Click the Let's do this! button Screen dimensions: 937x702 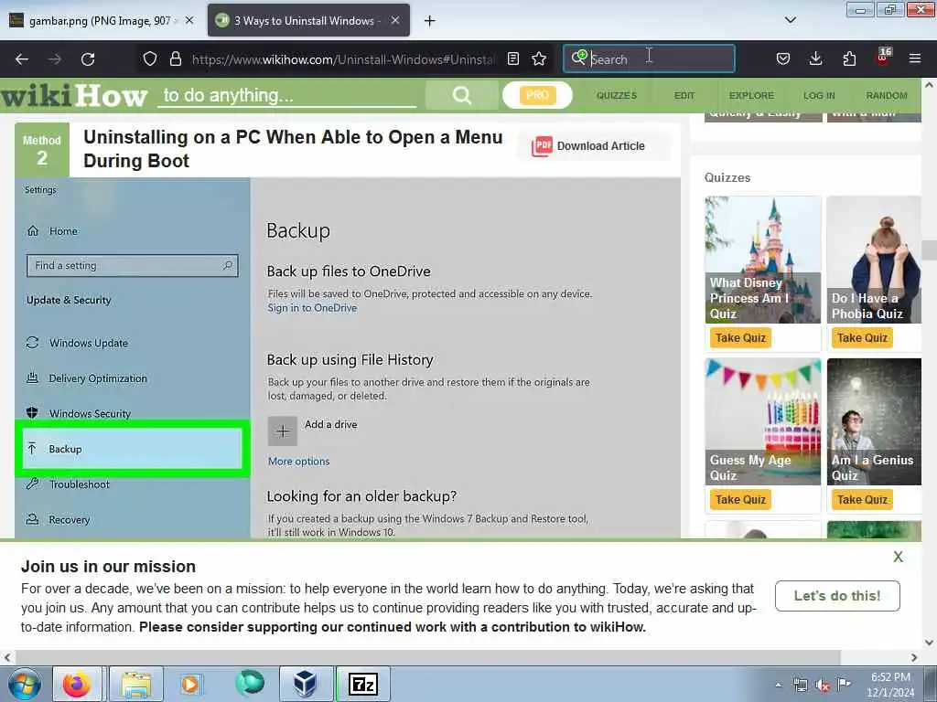pos(837,596)
